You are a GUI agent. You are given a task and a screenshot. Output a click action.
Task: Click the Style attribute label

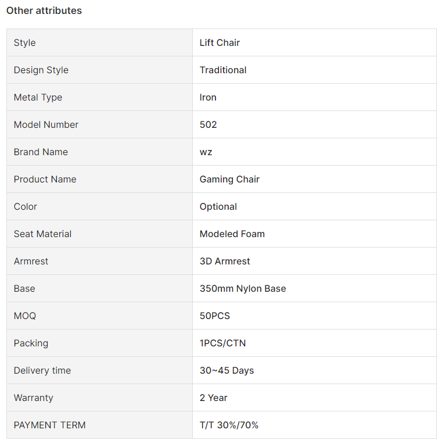(x=24, y=42)
